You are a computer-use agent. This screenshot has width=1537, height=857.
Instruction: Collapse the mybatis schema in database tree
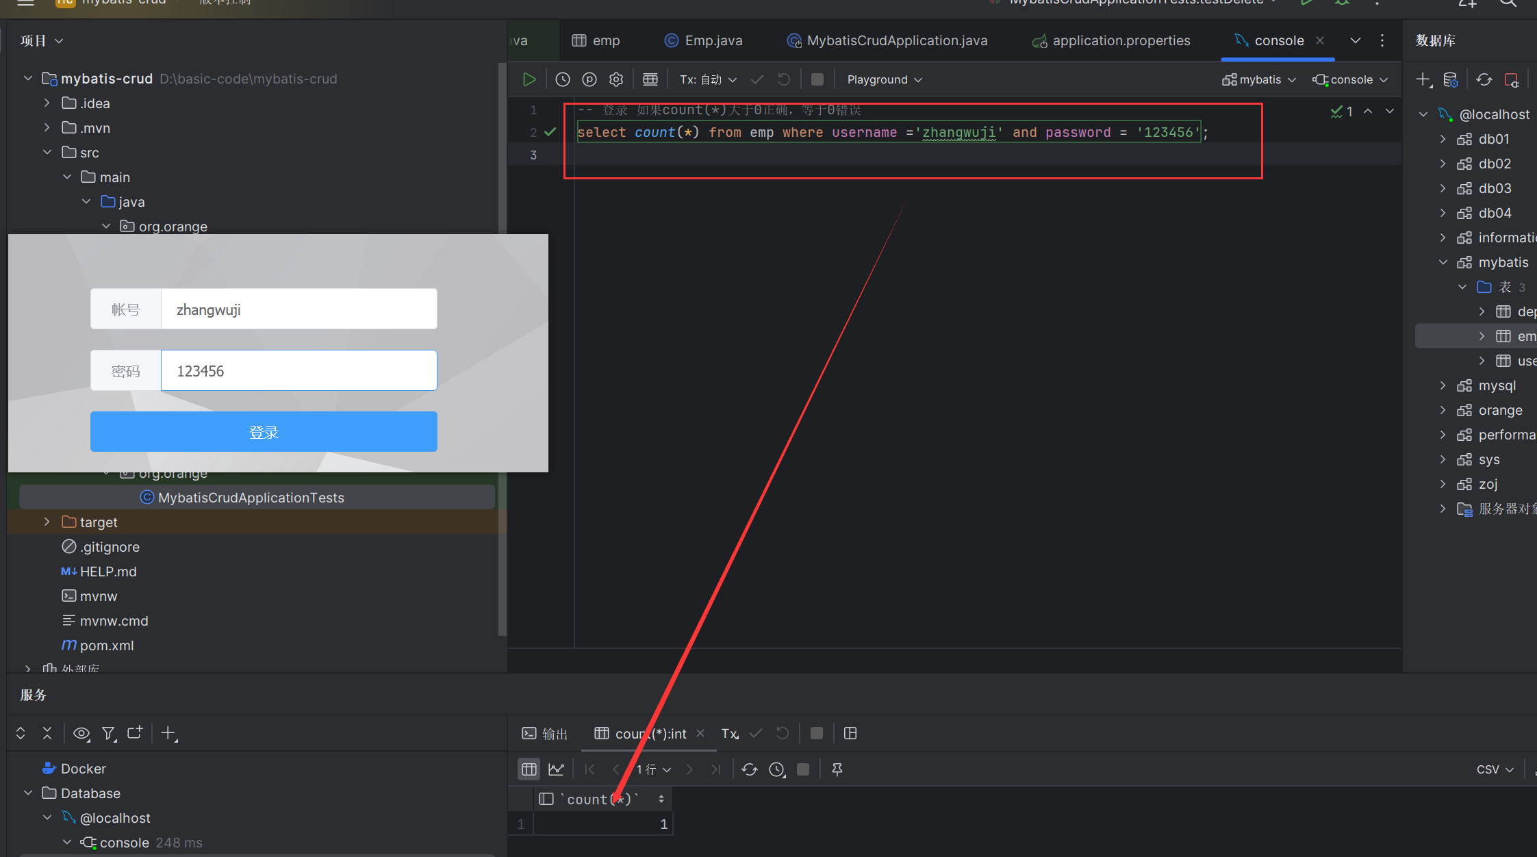click(x=1443, y=262)
